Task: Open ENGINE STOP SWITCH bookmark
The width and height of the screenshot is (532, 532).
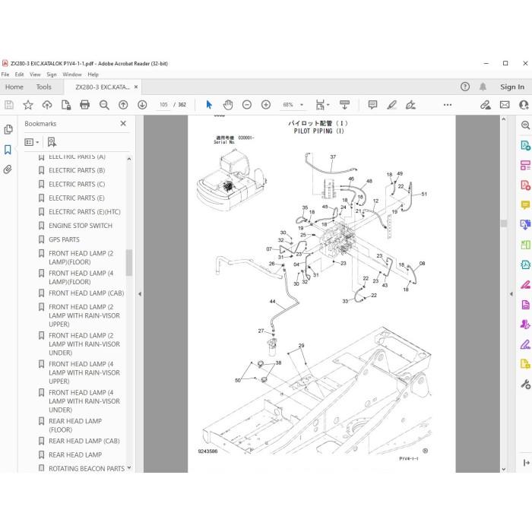Action: coord(81,226)
